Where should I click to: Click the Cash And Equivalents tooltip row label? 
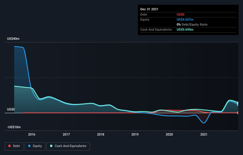click(x=156, y=29)
